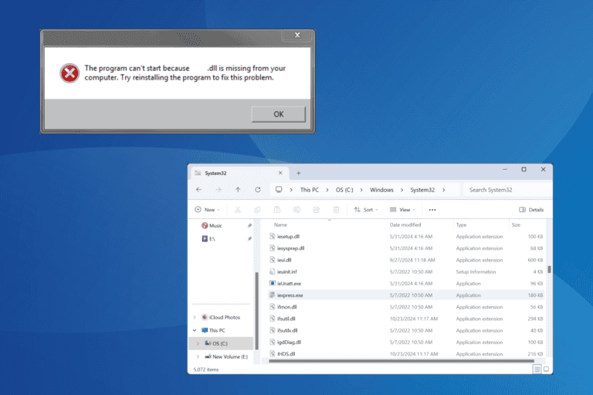The width and height of the screenshot is (593, 395).
Task: Expand the chevron after System32 in breadcrumb
Action: tap(444, 190)
